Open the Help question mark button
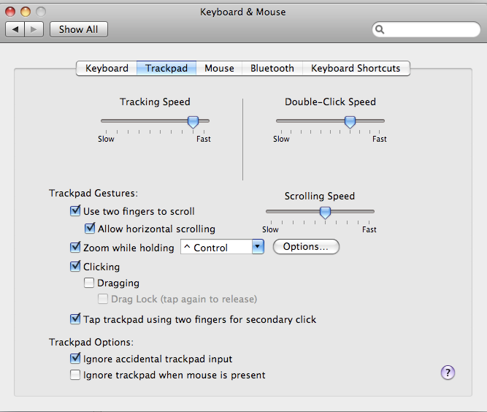487x412 pixels. tap(448, 373)
